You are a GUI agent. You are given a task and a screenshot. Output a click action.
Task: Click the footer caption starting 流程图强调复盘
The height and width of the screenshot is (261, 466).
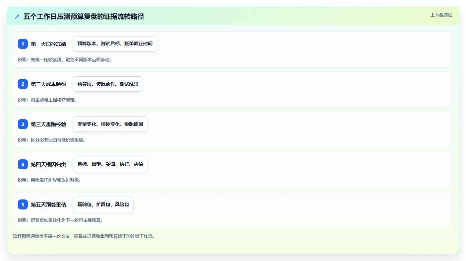click(84, 236)
